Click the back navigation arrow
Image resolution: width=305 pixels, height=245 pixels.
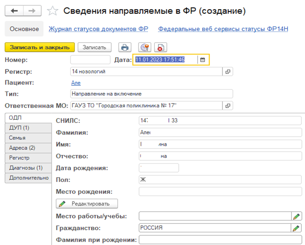click(x=14, y=11)
